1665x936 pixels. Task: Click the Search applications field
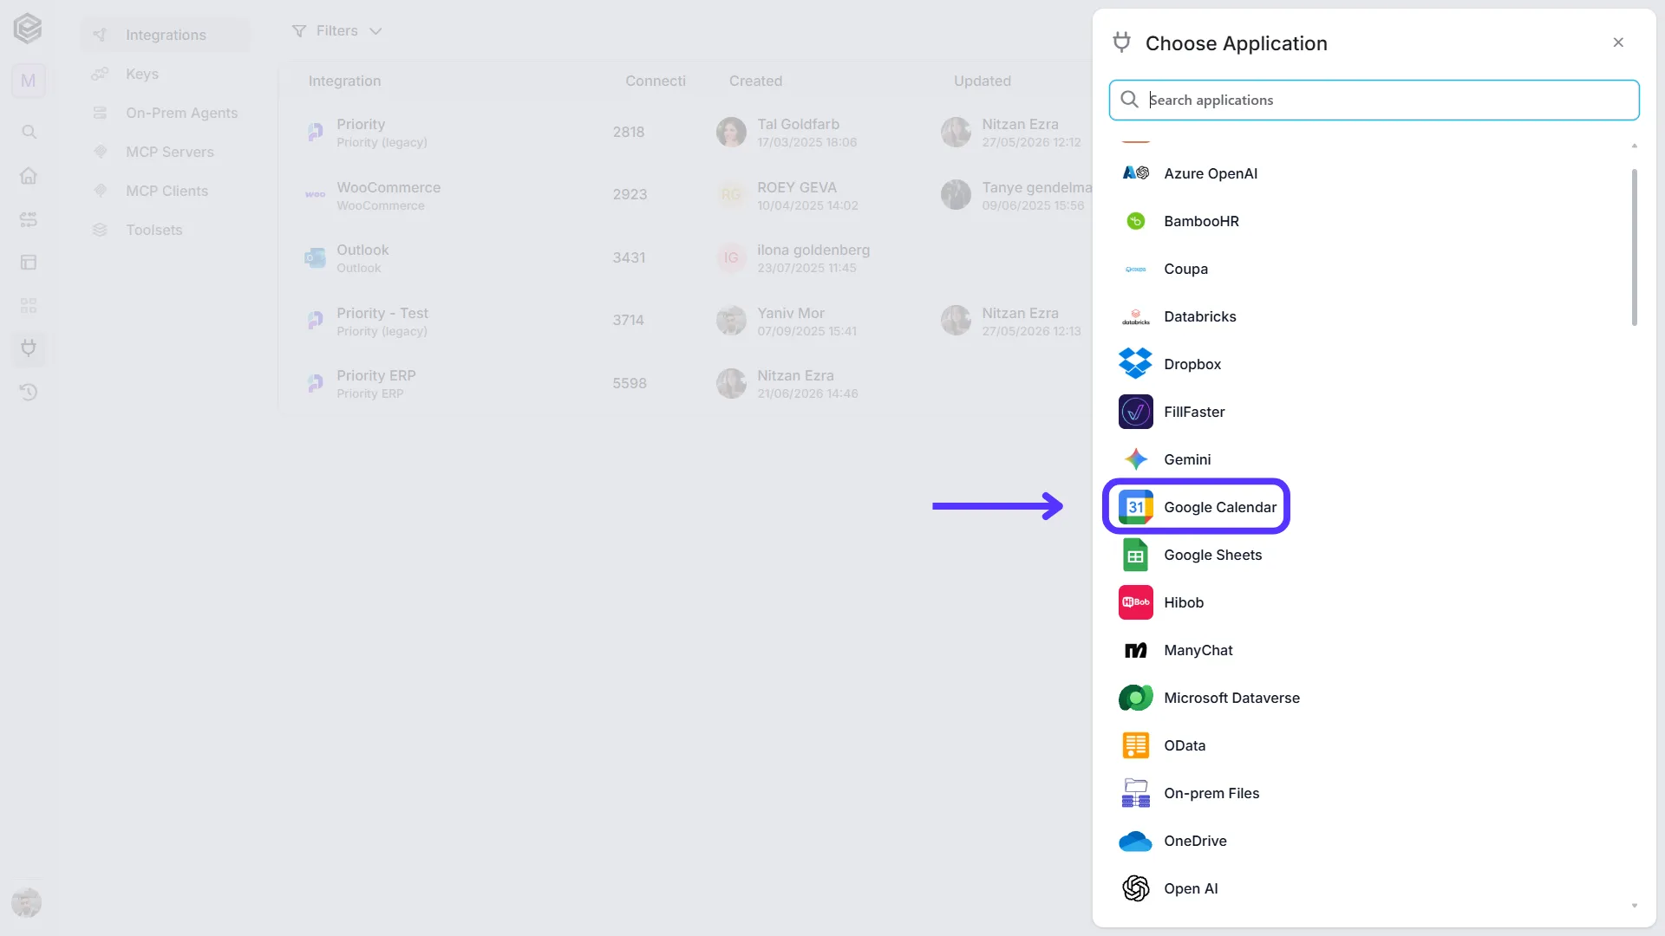point(1374,100)
